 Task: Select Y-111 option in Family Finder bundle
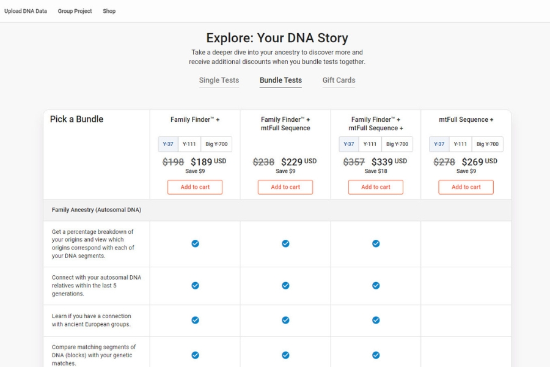(189, 144)
